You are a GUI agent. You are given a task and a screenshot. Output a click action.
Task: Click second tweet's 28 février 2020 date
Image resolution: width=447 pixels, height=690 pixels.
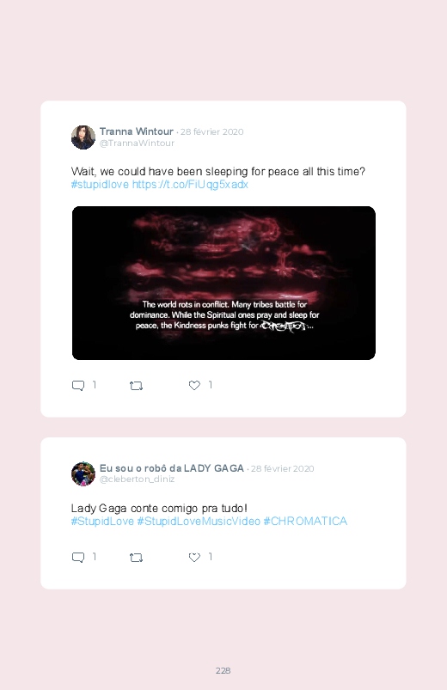(x=282, y=468)
